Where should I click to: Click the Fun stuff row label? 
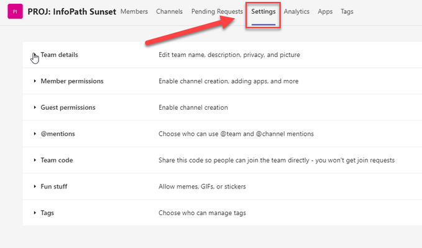point(54,186)
